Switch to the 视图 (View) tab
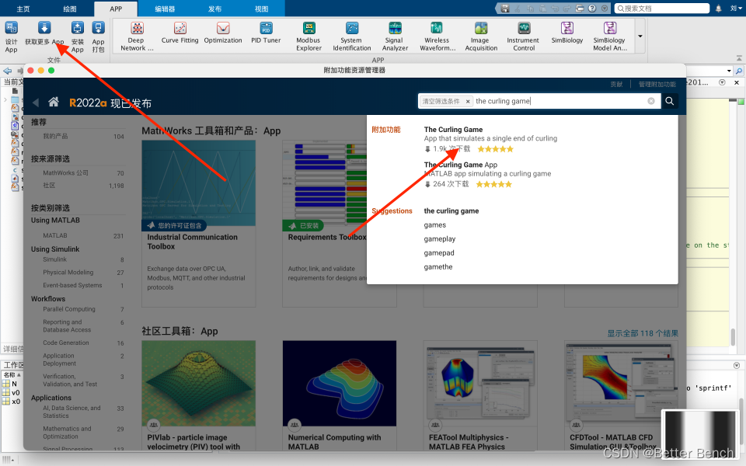The height and width of the screenshot is (466, 746). click(x=261, y=9)
